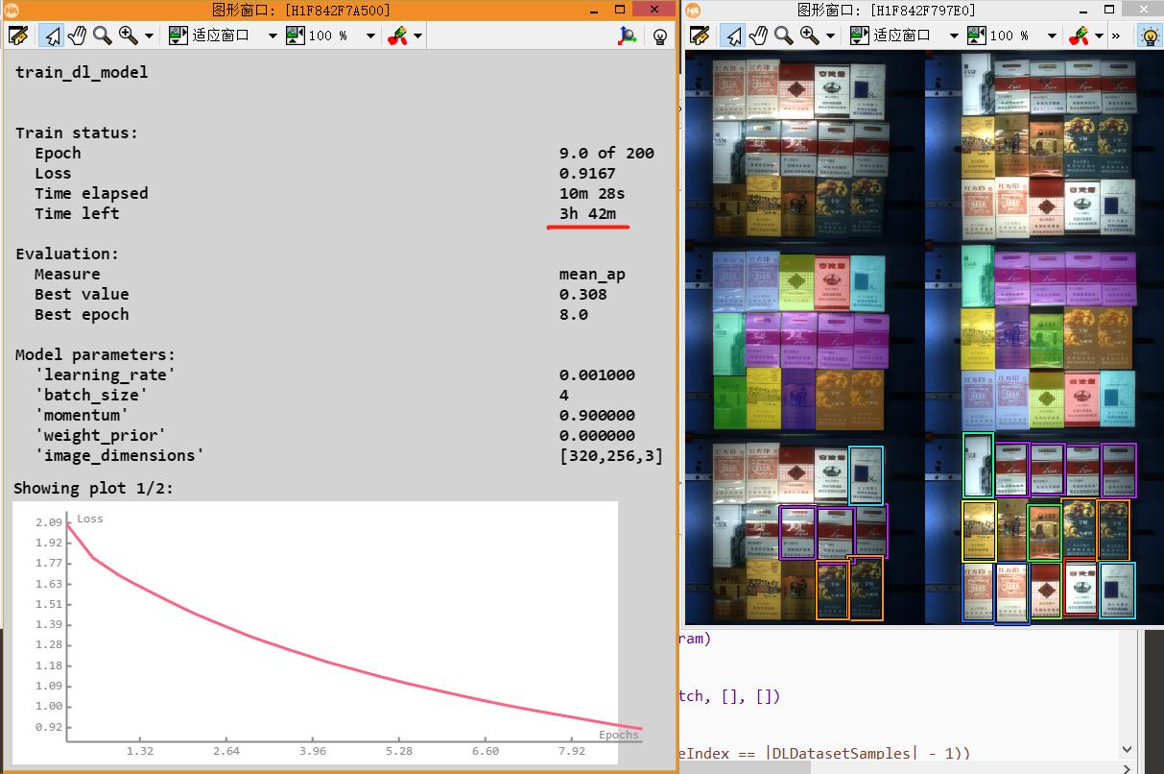The width and height of the screenshot is (1164, 774).
Task: Select the pointer tool in window H1F842F797E0
Action: point(732,36)
